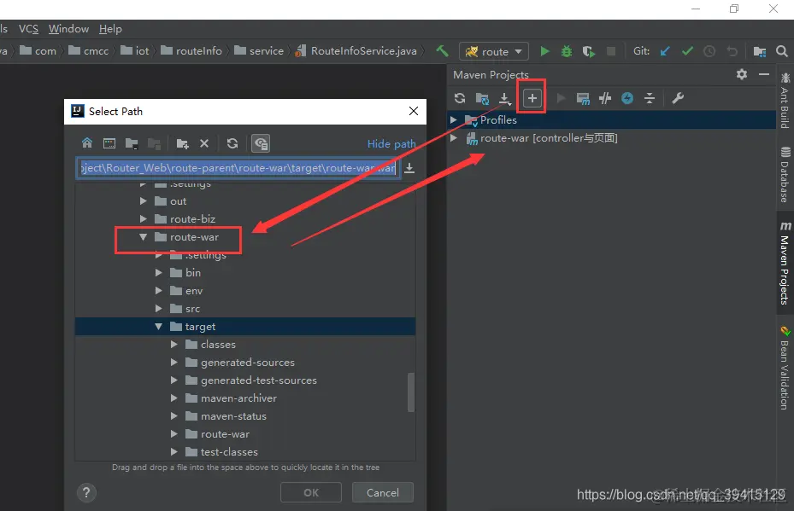Go to home directory in Select Path
Image resolution: width=794 pixels, height=511 pixels.
[87, 143]
